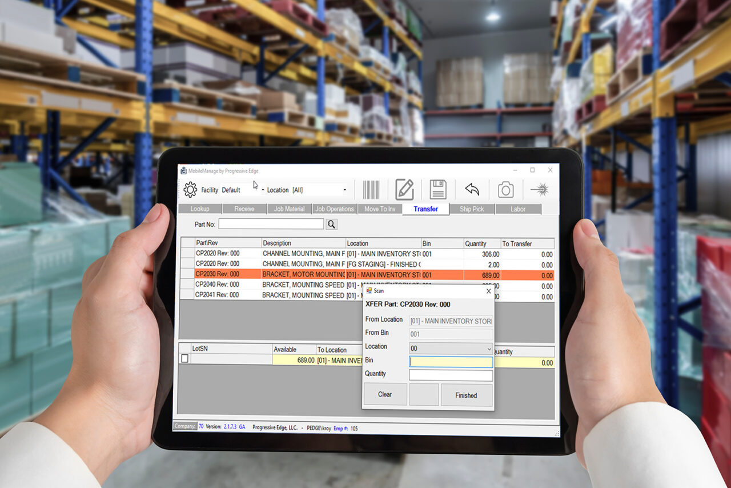The image size is (731, 488).
Task: Select the CP2020 row with quantity 2.00
Action: 367,265
